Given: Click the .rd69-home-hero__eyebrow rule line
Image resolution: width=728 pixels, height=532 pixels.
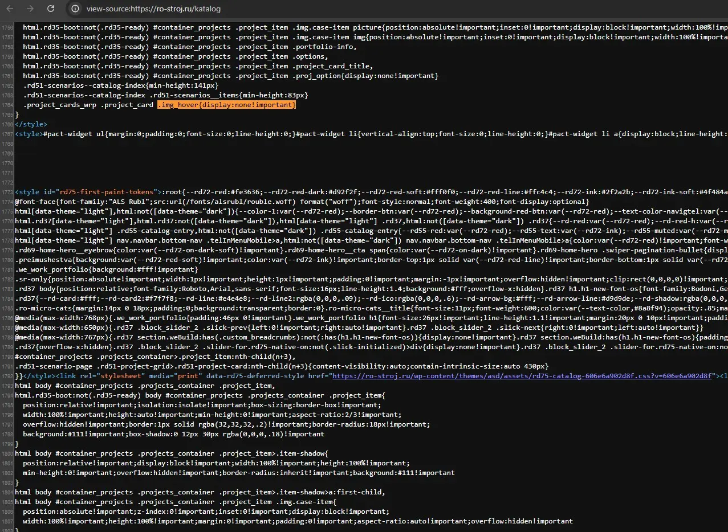Looking at the screenshot, I should 371,250.
